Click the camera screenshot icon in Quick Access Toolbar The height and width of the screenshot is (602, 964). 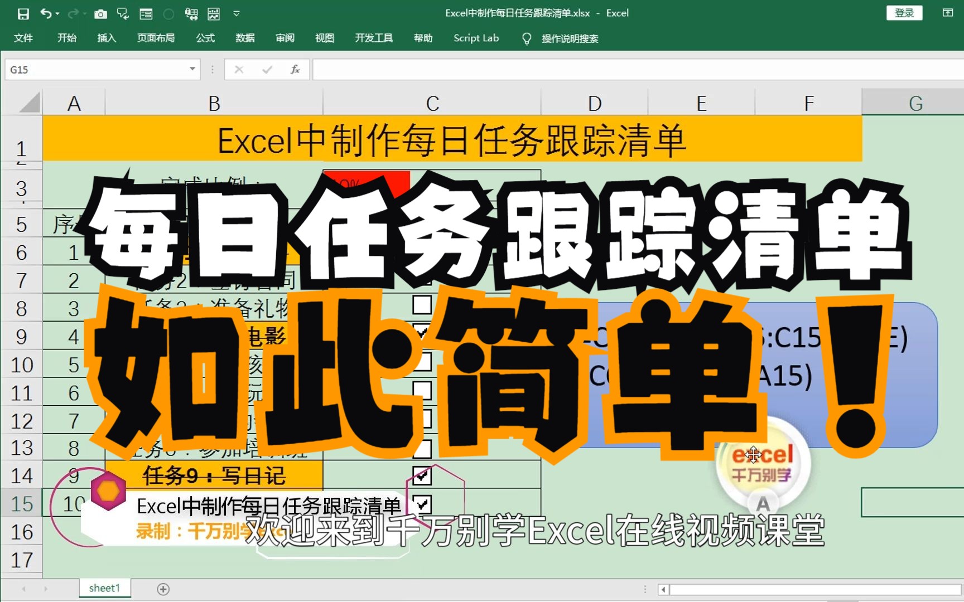(100, 13)
